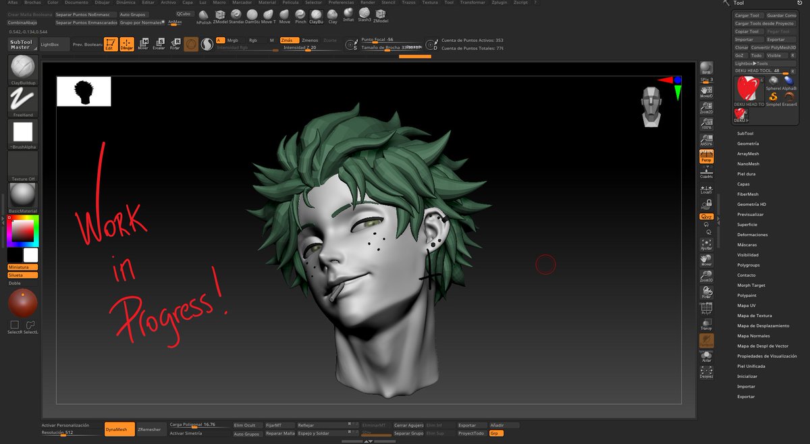
Task: Toggle Zmenos subtract mode
Action: 310,40
